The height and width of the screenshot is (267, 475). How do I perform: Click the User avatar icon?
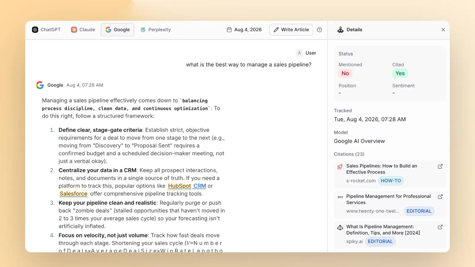[299, 53]
